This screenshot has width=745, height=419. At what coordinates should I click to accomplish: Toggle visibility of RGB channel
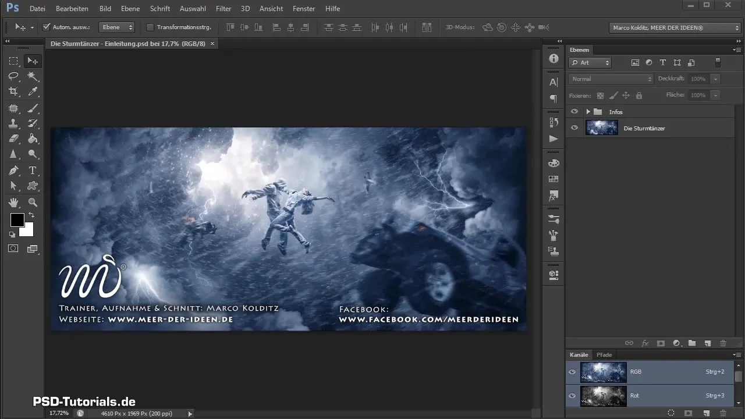(x=572, y=371)
